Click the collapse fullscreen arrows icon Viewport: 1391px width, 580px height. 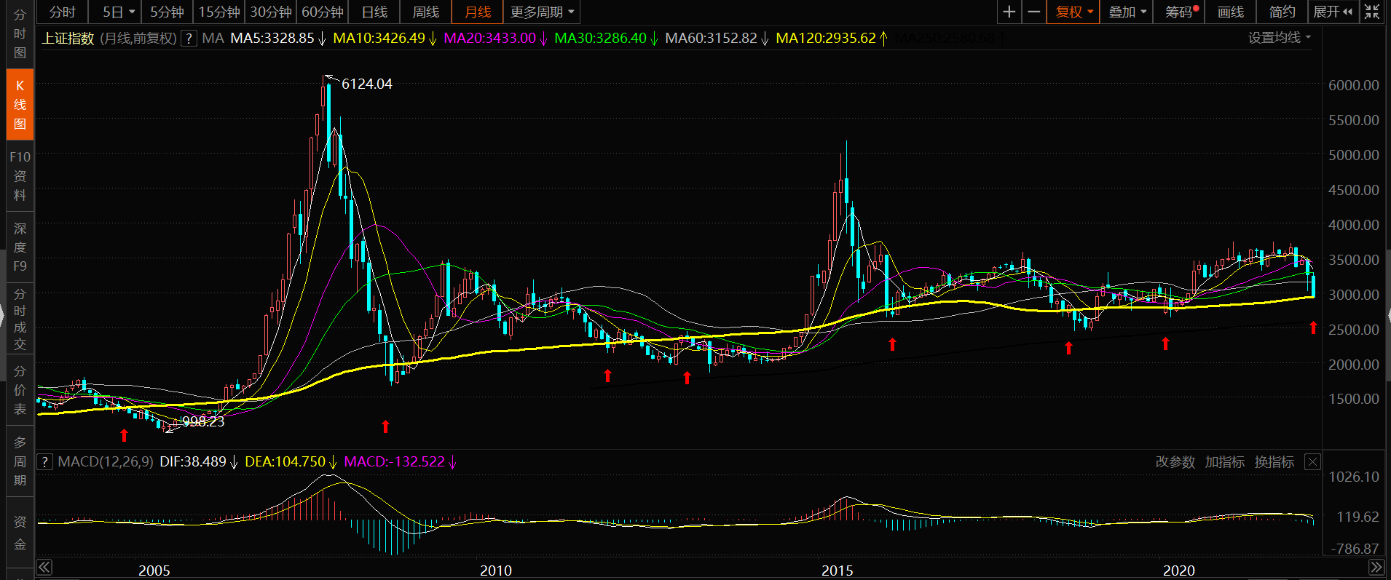pyautogui.click(x=1372, y=12)
